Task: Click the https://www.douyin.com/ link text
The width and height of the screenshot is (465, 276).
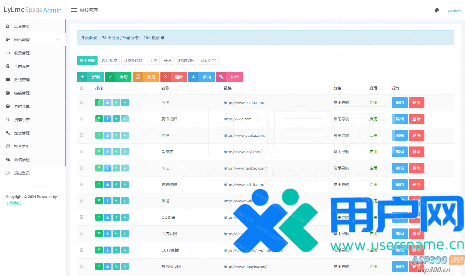Action: pos(245,267)
